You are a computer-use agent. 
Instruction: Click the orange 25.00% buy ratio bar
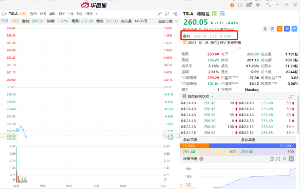click(x=194, y=146)
